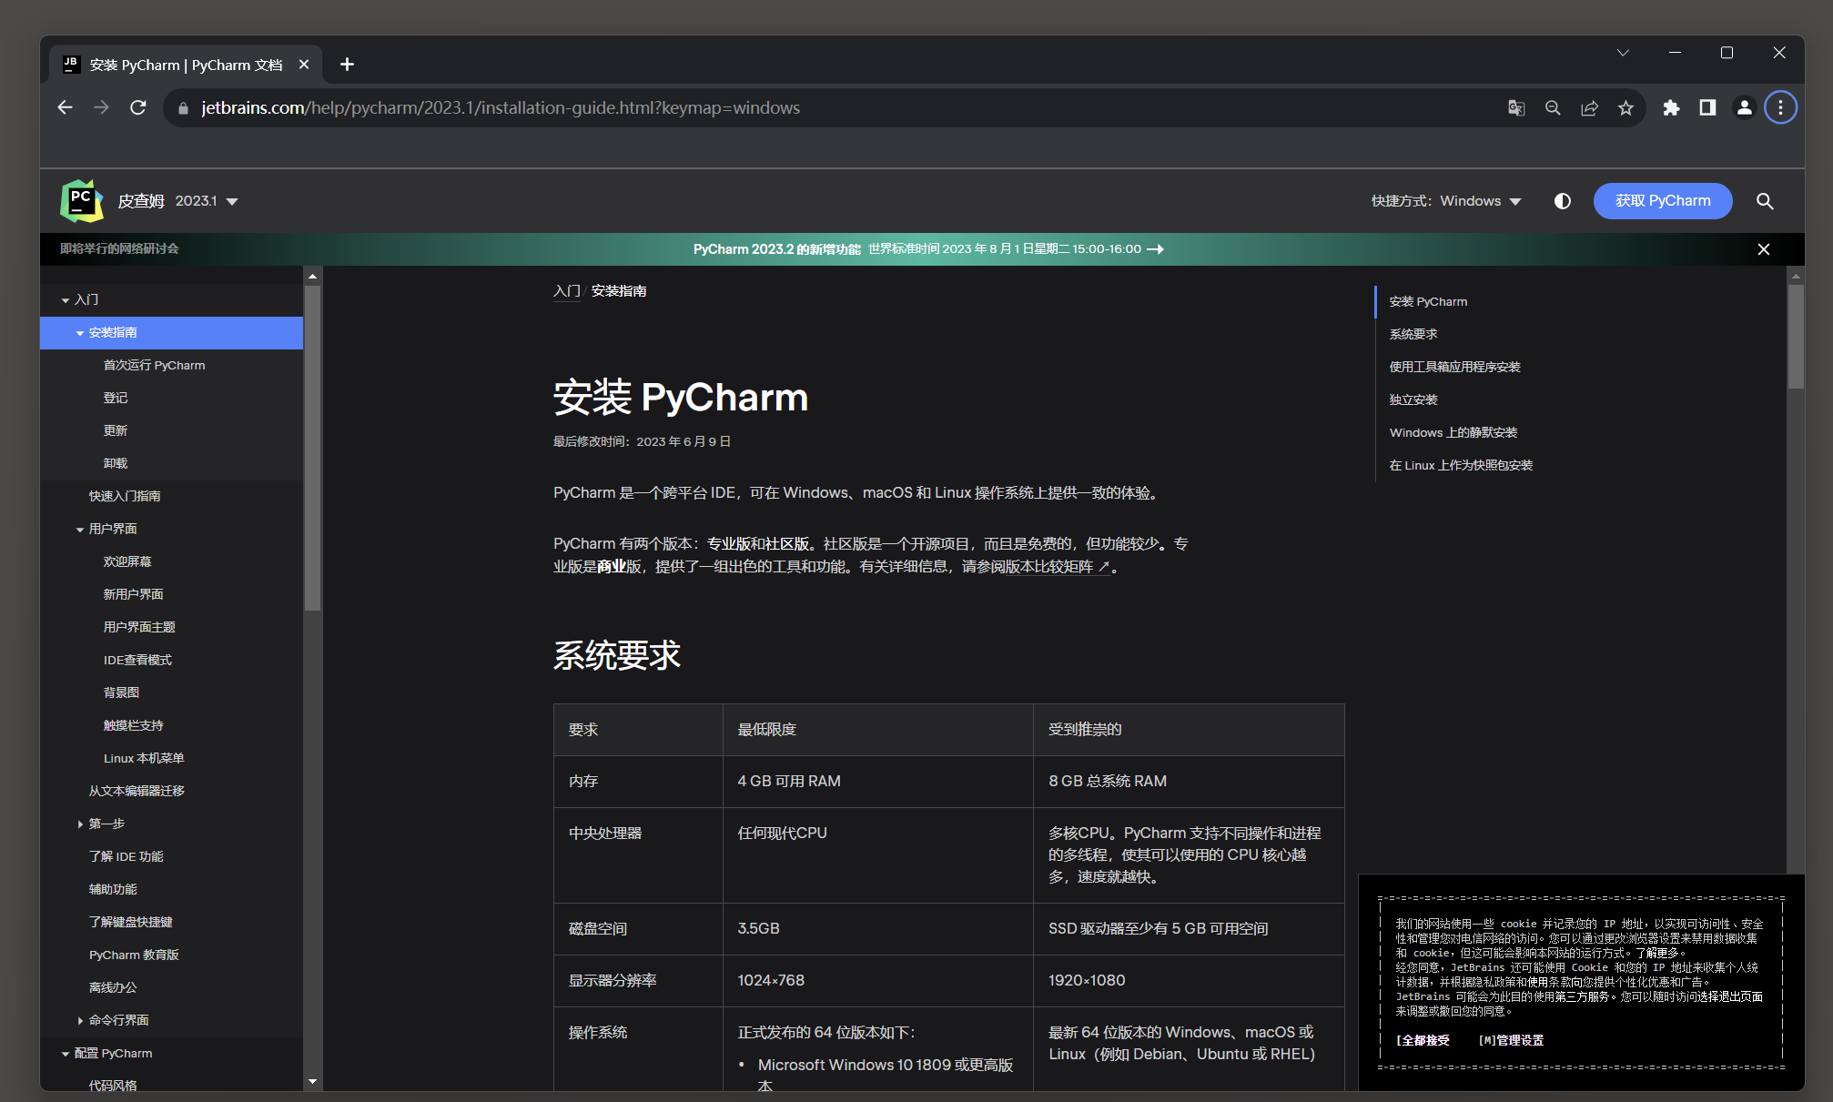Click the banner arrow after 15:00-16:00

(1155, 249)
